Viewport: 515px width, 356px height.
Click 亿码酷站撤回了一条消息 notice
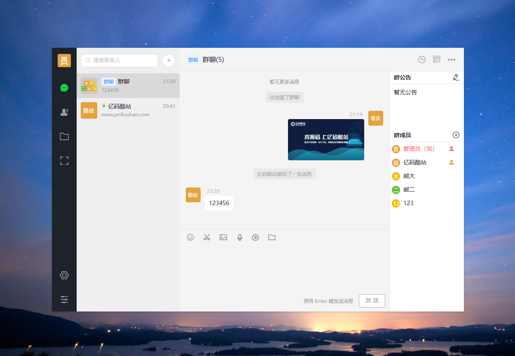point(284,174)
